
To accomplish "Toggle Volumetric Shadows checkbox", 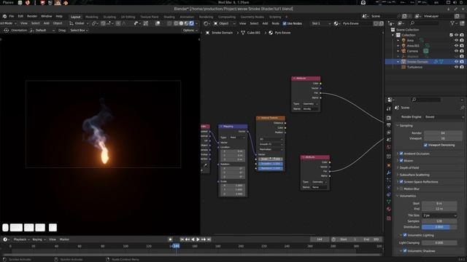I will click(x=405, y=251).
